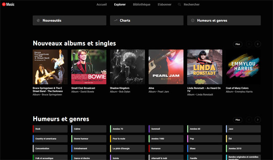The width and height of the screenshot is (273, 160).
Task: Select the Famille category
Action: click(x=205, y=157)
